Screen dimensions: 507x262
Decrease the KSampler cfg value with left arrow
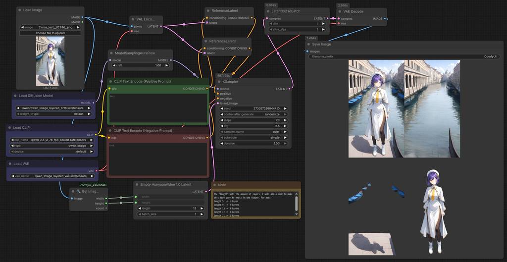[x=221, y=126]
